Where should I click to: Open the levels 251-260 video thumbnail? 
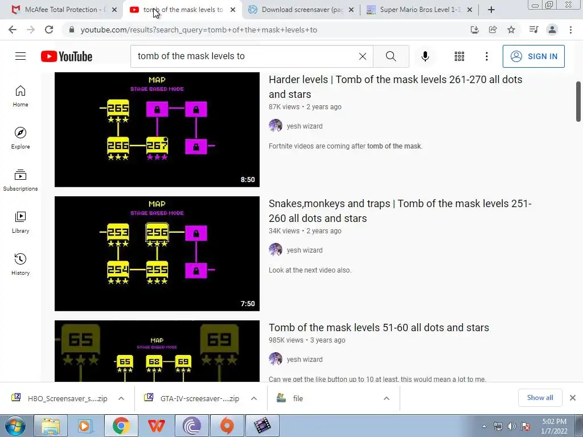pos(157,253)
